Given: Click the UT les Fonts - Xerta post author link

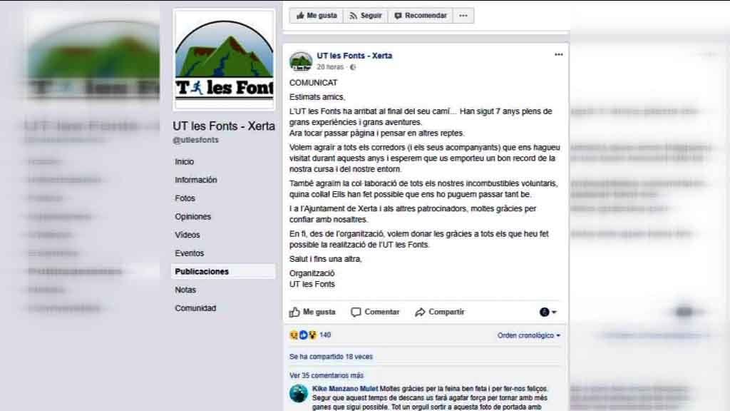Looking at the screenshot, I should [354, 56].
